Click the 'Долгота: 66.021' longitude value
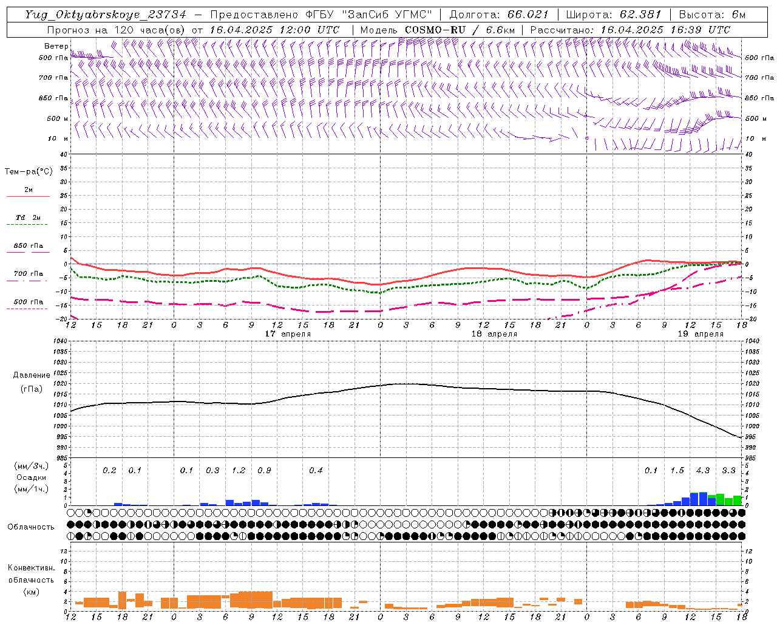 click(x=499, y=15)
